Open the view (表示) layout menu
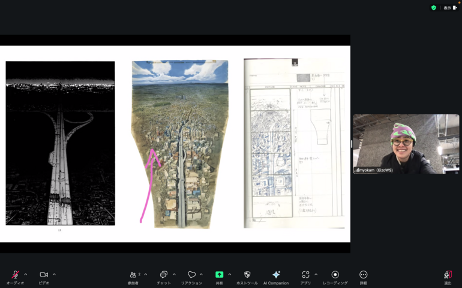 click(450, 8)
